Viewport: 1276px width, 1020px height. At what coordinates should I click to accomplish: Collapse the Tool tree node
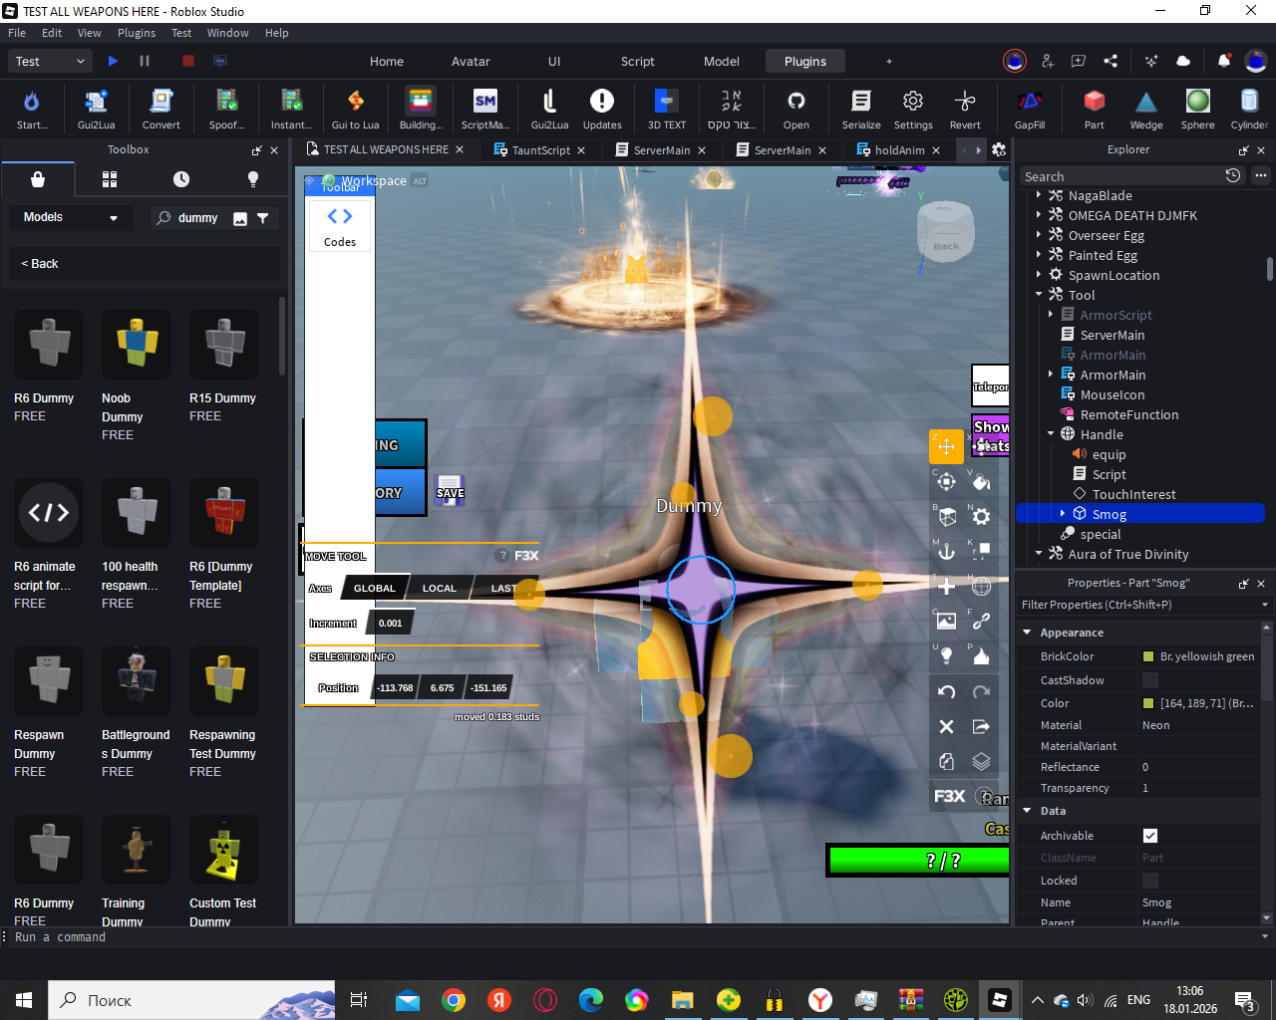[x=1039, y=295]
